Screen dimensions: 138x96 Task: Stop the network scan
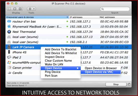pos(116,84)
